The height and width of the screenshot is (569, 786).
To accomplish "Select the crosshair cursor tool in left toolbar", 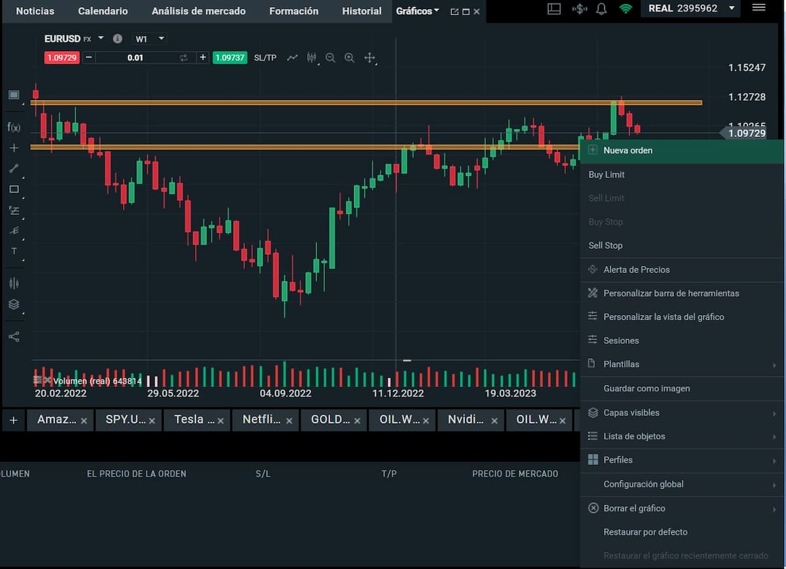I will (14, 148).
